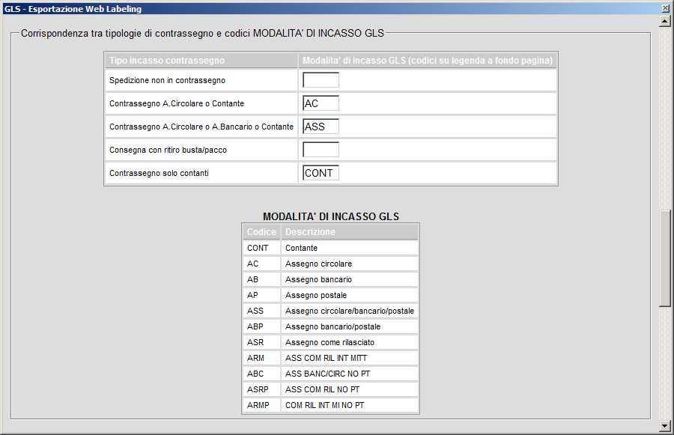674x435 pixels.
Task: Click the 'Tipo incasso contrassegno' column header
Action: pyautogui.click(x=201, y=61)
